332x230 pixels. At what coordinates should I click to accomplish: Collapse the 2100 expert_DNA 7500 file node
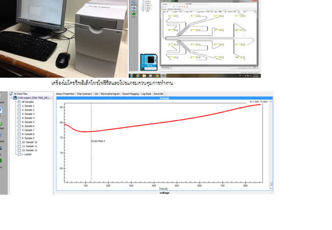[x=12, y=98]
